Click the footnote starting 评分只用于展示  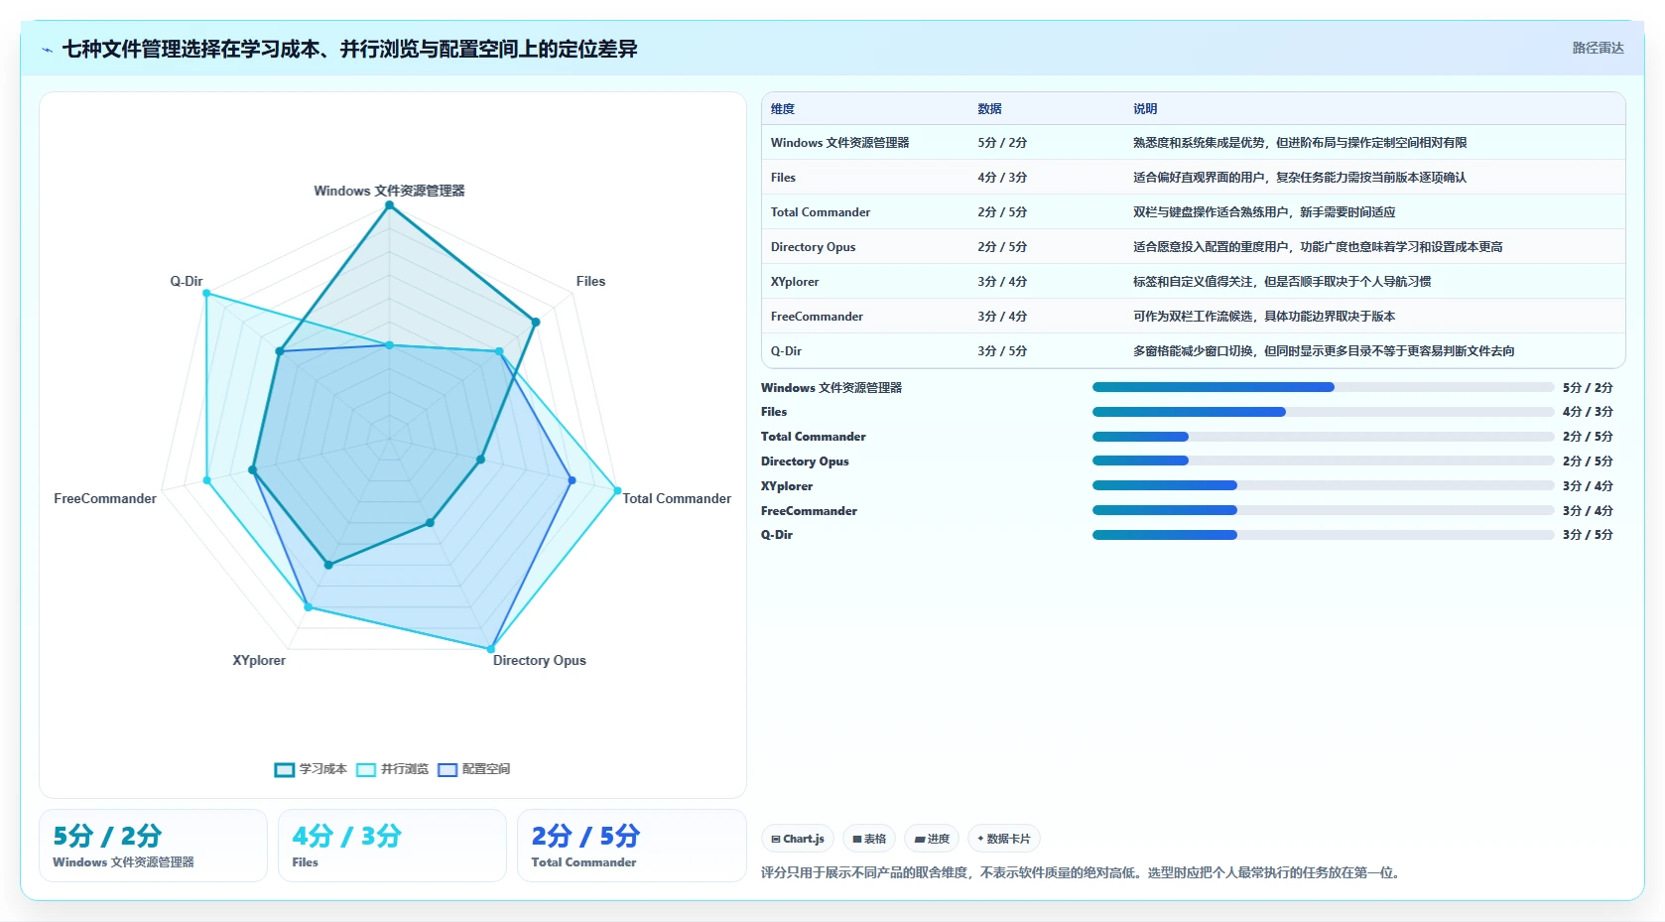pos(1082,873)
